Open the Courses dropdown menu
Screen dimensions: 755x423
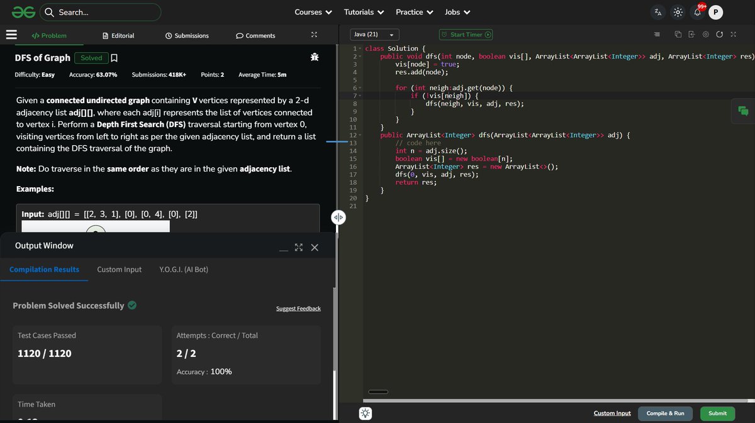313,12
